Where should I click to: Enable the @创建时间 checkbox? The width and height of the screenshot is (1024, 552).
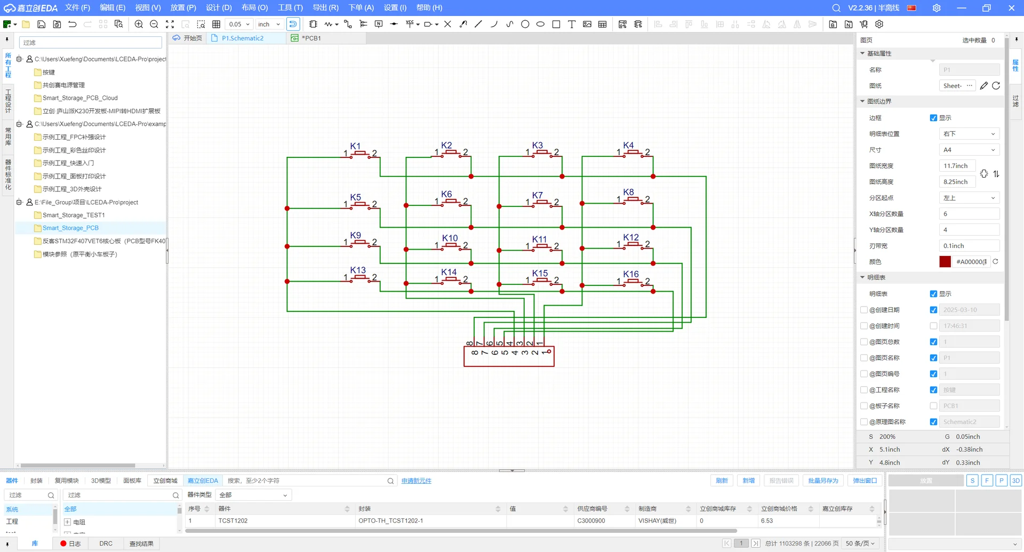pyautogui.click(x=933, y=325)
